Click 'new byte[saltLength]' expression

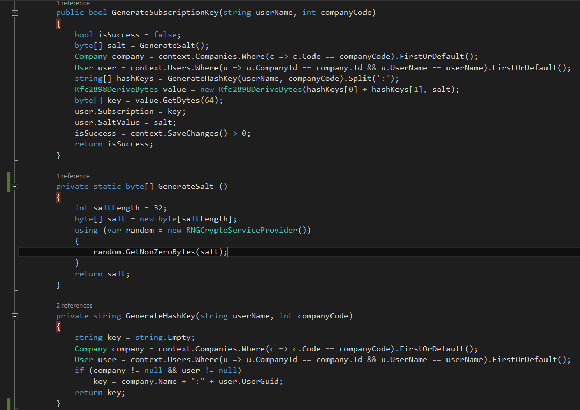(x=186, y=219)
